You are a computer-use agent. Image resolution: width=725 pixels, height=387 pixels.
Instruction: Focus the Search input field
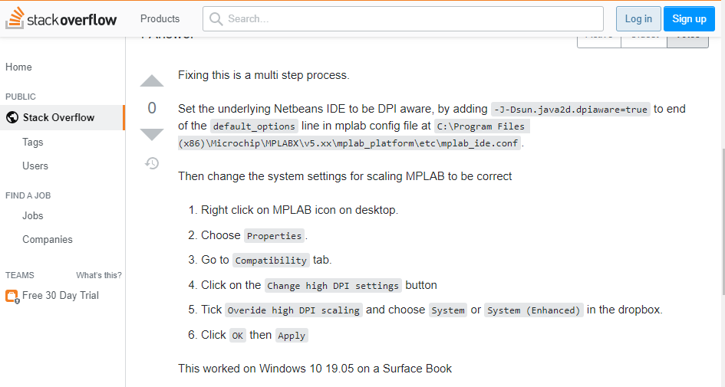pyautogui.click(x=403, y=18)
